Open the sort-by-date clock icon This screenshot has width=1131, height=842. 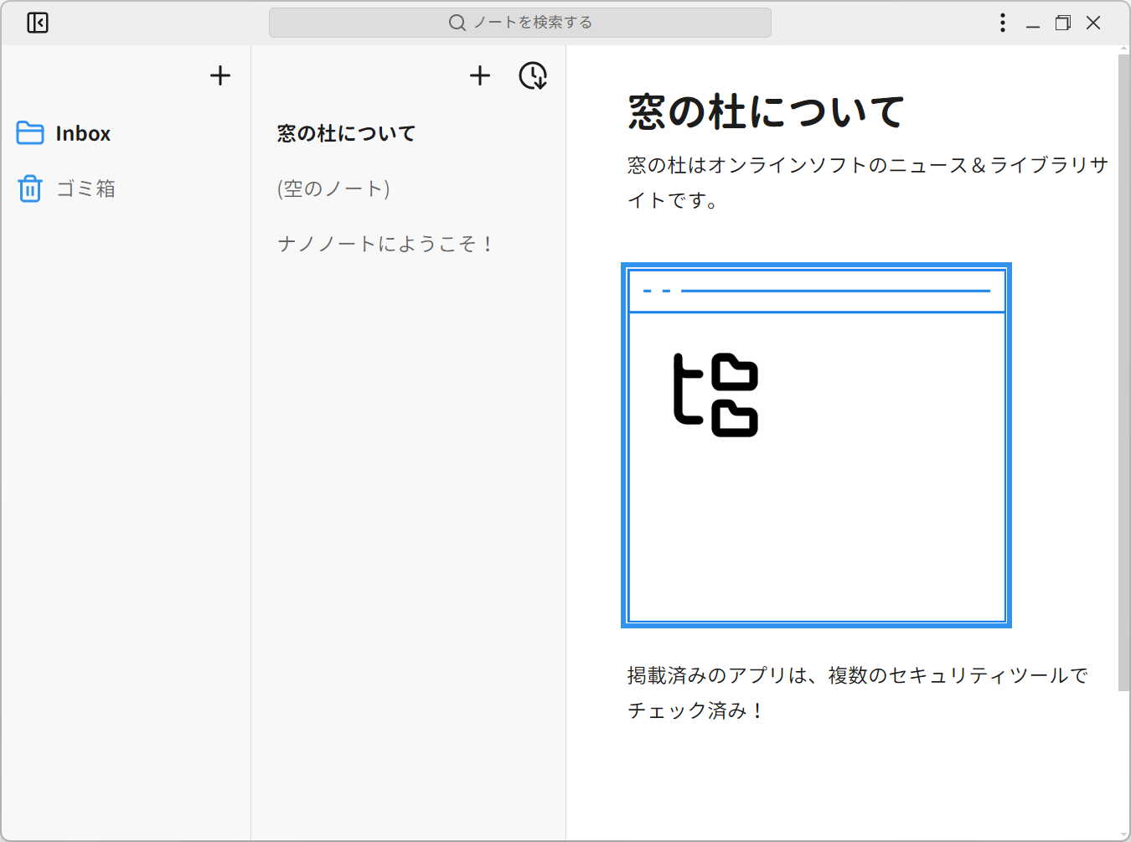(x=533, y=75)
